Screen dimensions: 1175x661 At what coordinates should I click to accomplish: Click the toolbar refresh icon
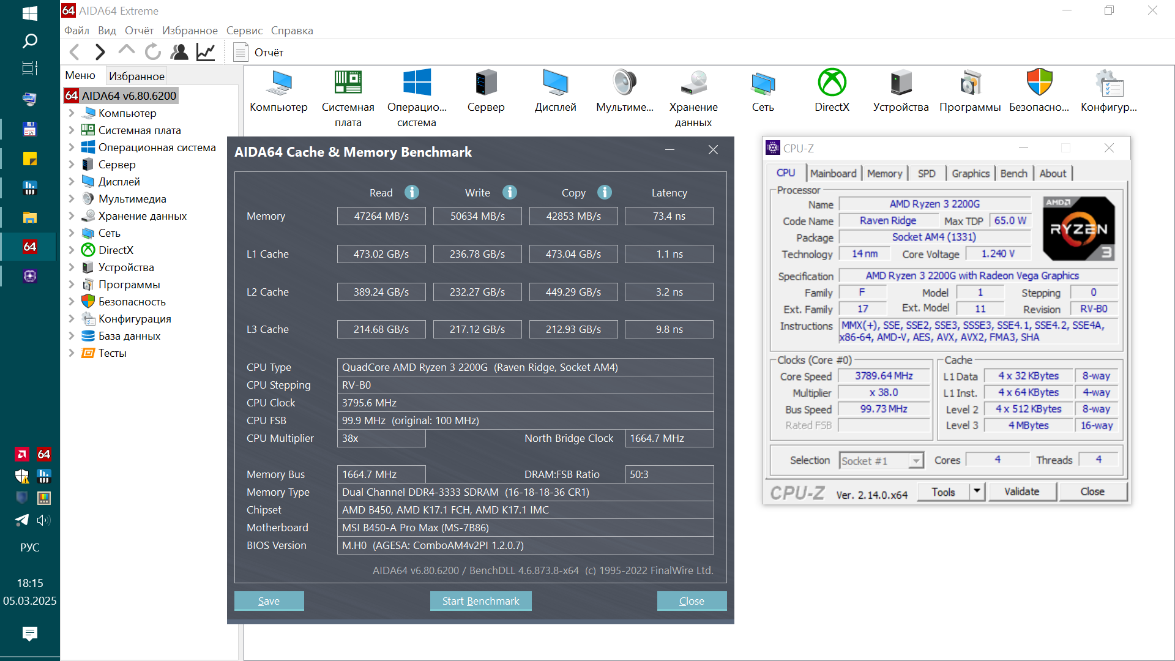tap(152, 52)
